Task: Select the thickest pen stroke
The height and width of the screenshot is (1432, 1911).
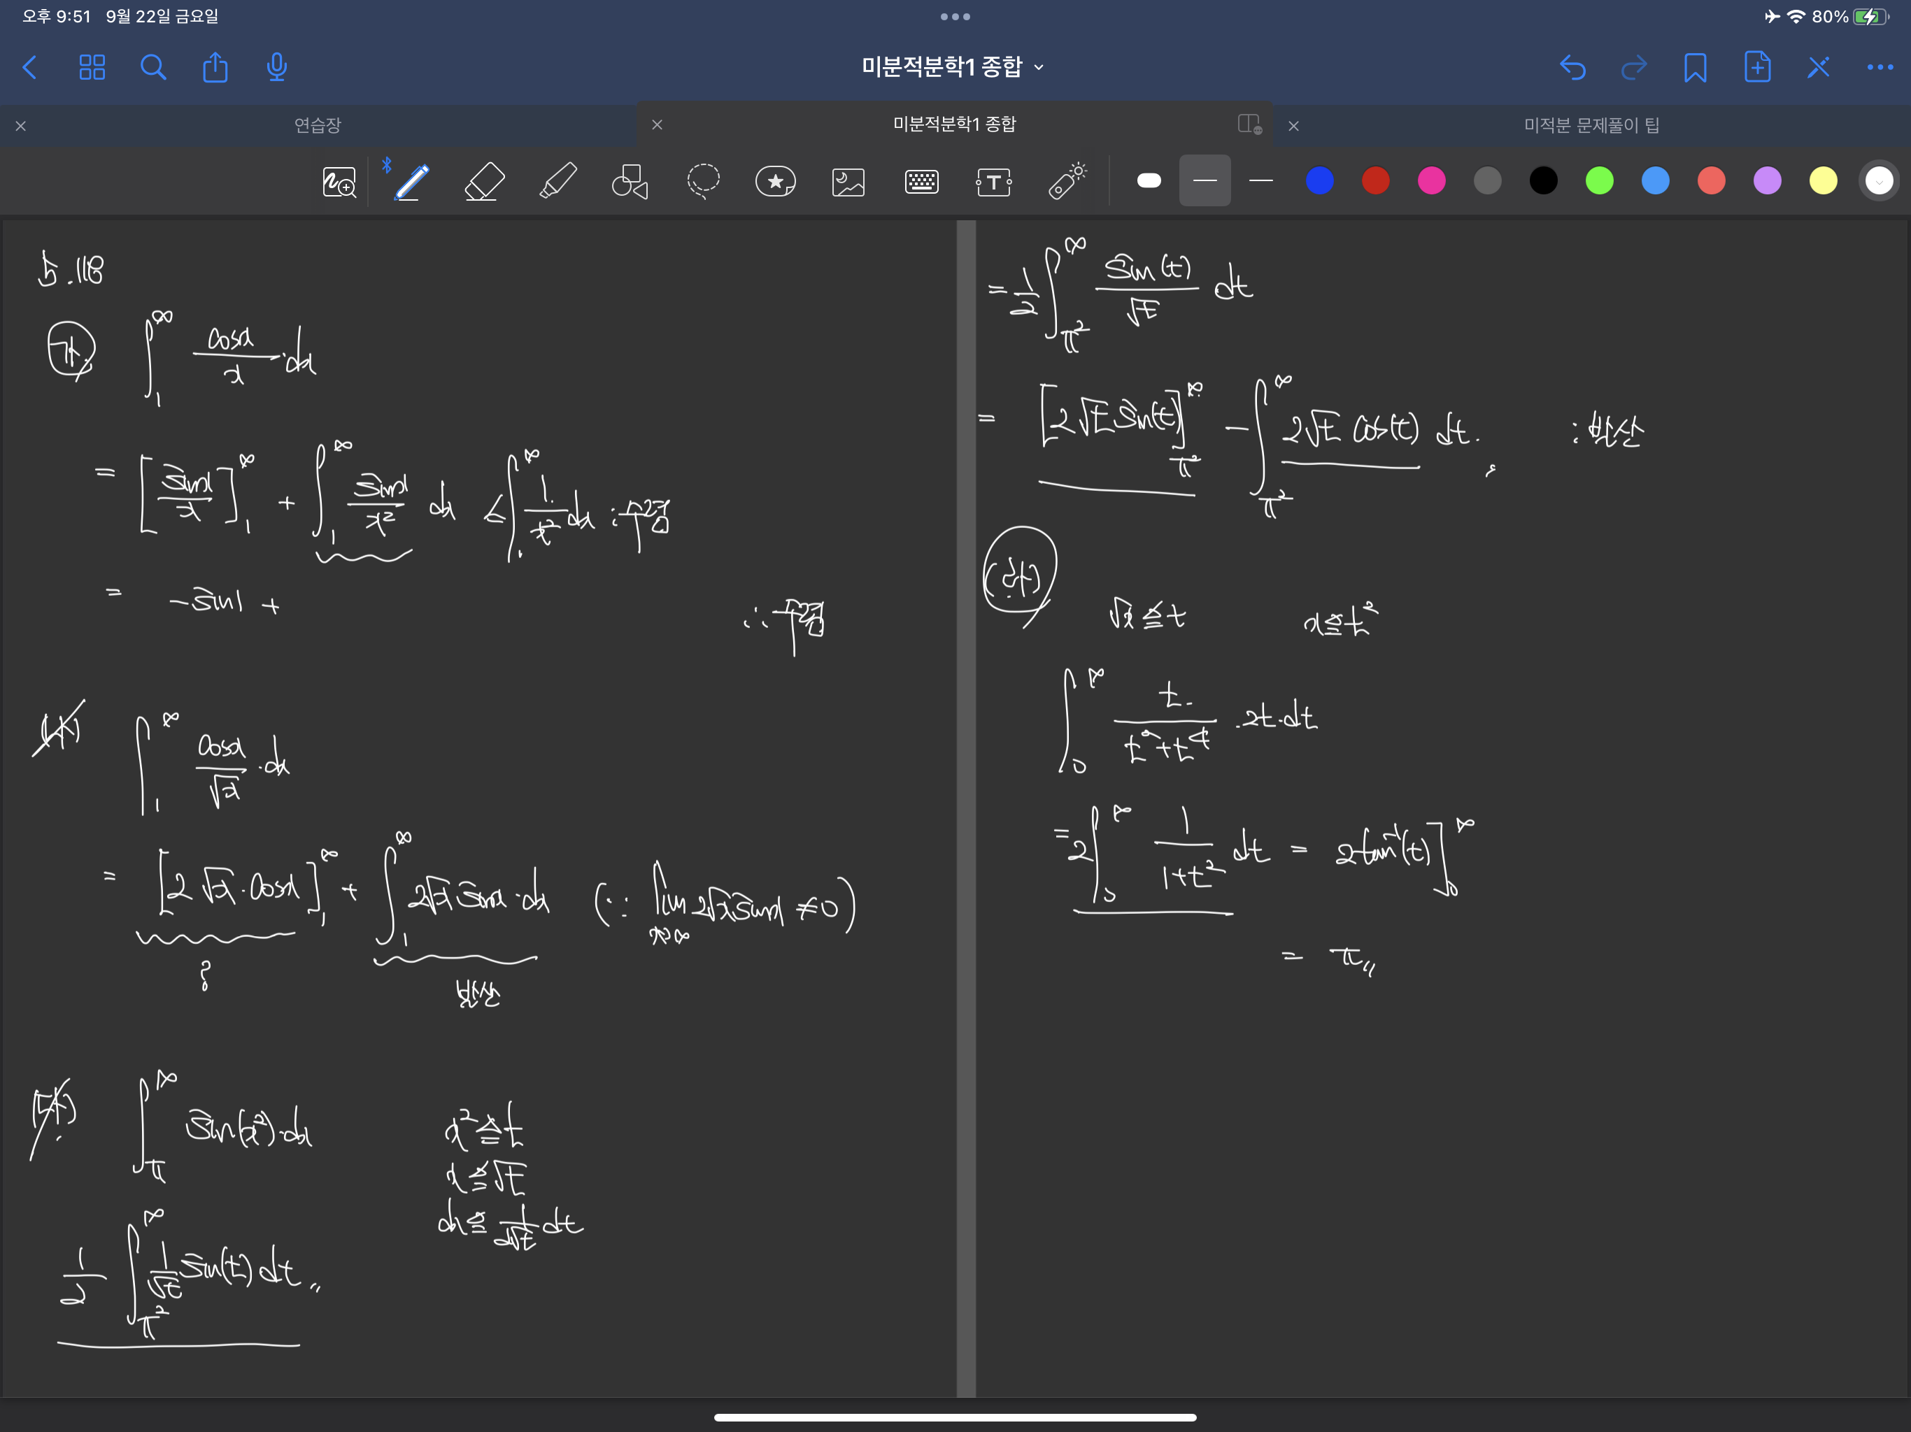Action: coord(1149,180)
